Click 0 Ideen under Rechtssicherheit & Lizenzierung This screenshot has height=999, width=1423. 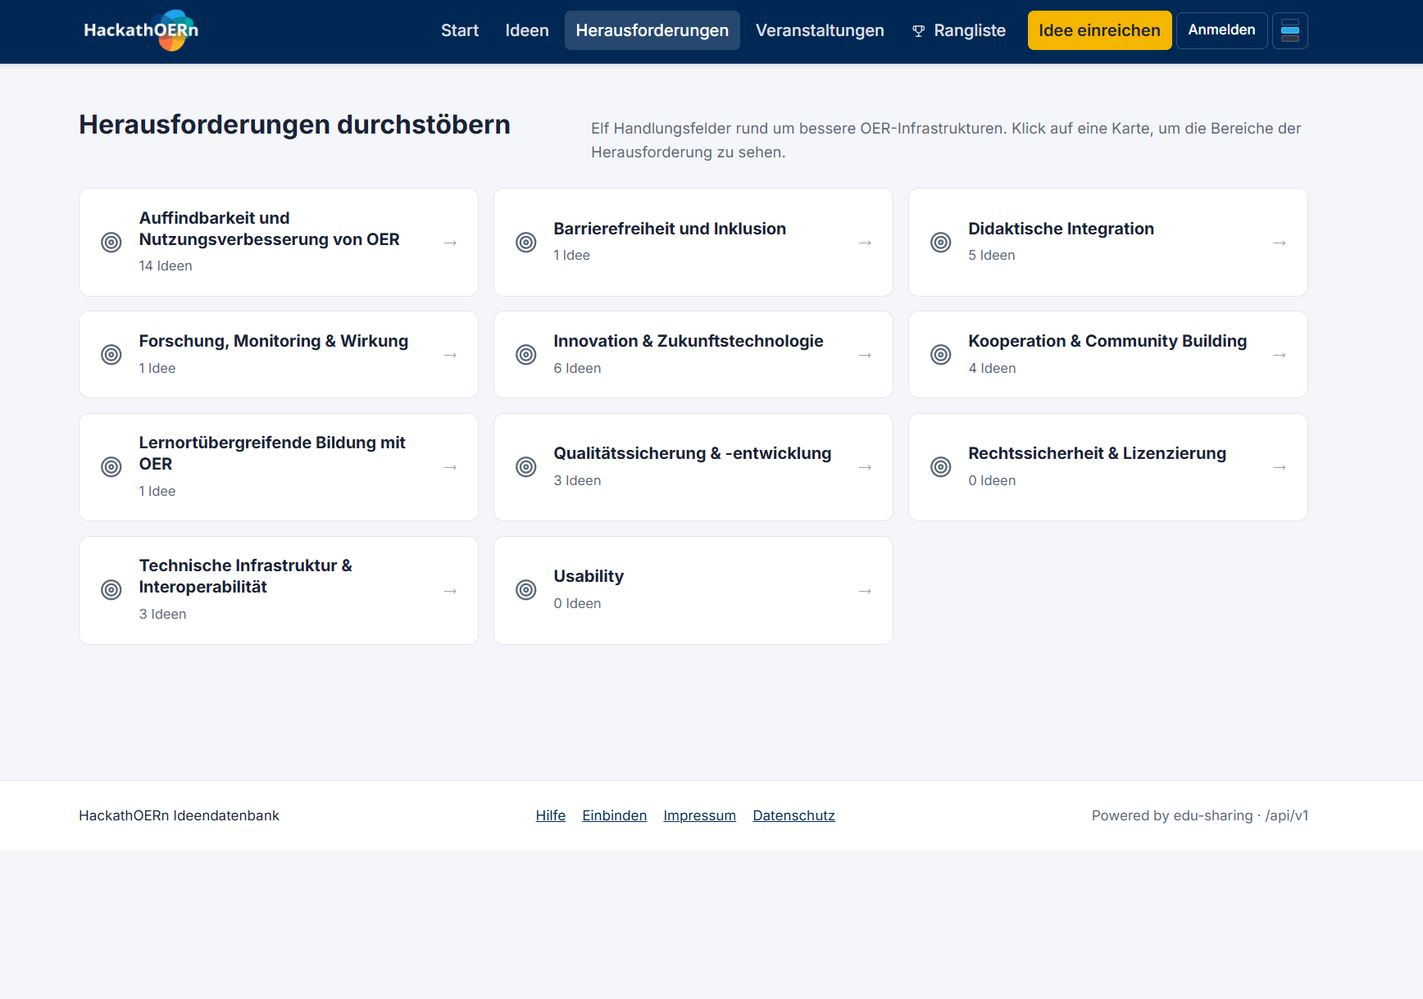(992, 480)
